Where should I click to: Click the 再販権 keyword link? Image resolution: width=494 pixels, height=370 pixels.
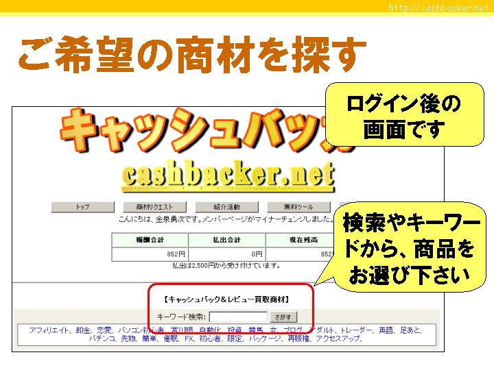click(298, 338)
